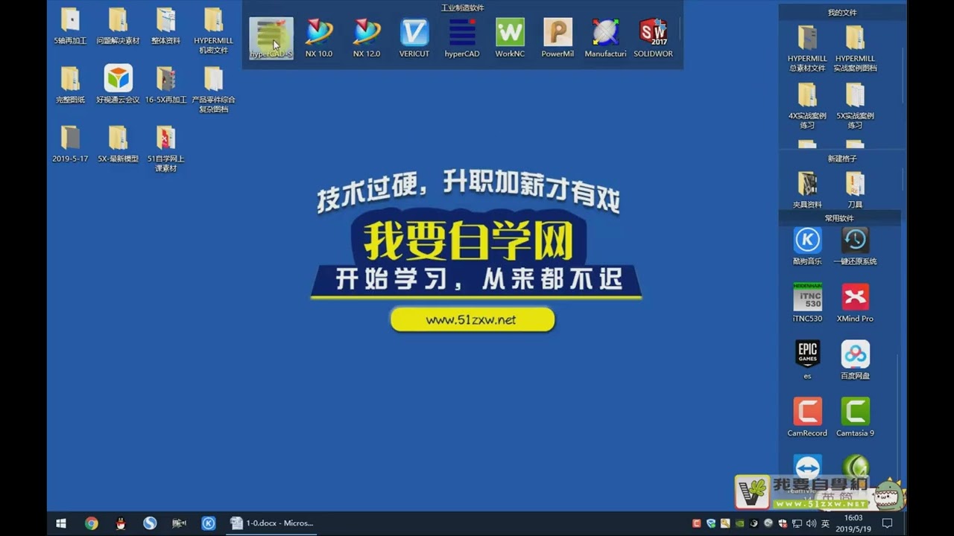Image resolution: width=954 pixels, height=536 pixels.
Task: Open the hyperCAD icon with blue stripes
Action: [x=462, y=38]
